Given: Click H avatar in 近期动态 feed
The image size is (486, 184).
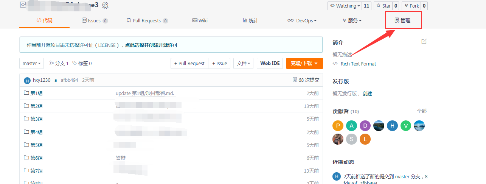Looking at the screenshot, I should pyautogui.click(x=337, y=176).
